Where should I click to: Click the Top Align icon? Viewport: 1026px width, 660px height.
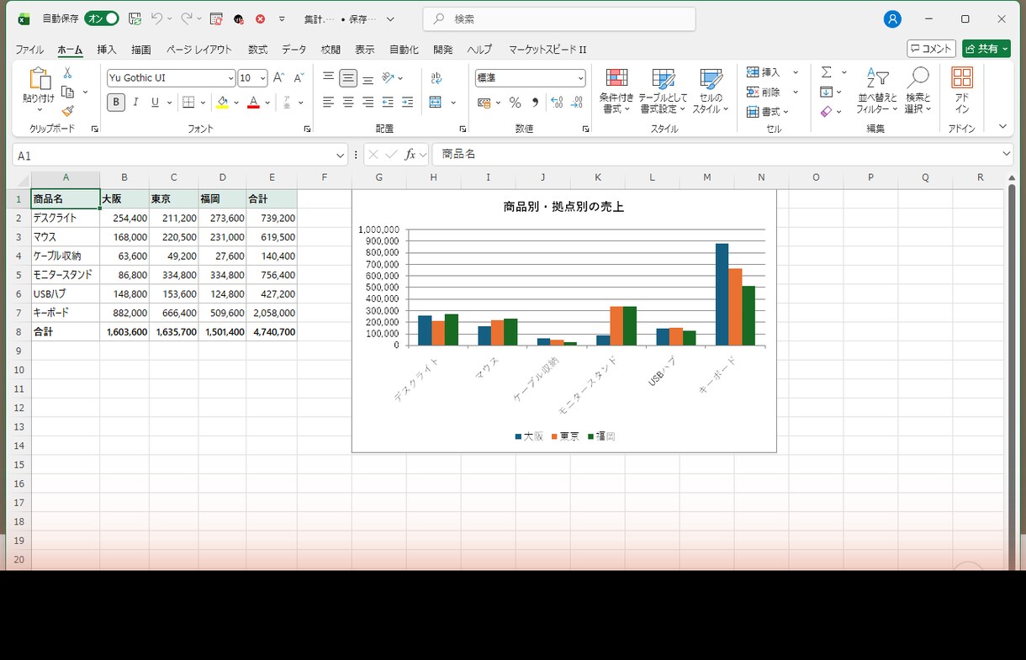tap(328, 77)
